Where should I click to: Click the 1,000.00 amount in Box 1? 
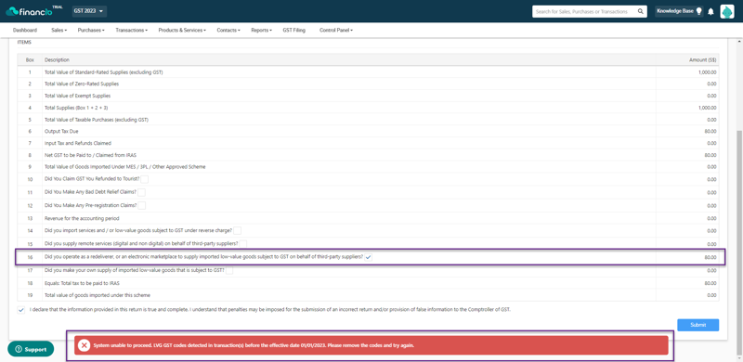(707, 72)
